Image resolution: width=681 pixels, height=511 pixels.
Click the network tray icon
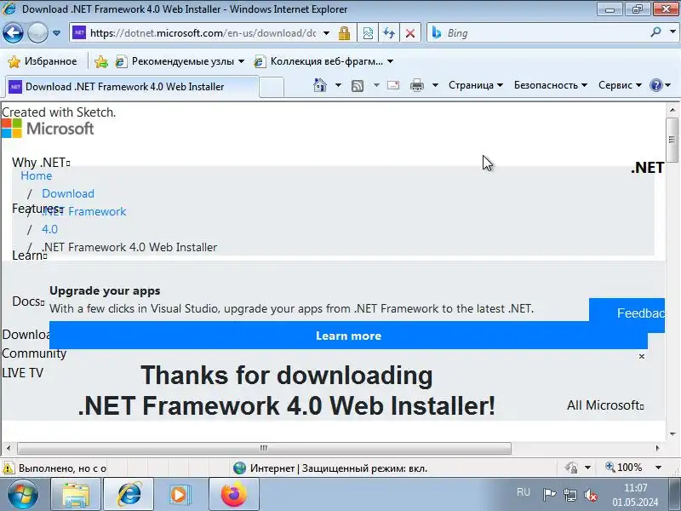coord(569,495)
